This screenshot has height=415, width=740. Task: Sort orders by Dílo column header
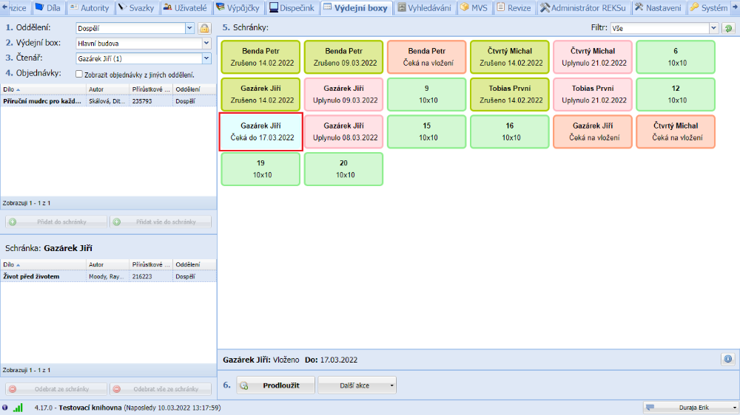coord(41,89)
